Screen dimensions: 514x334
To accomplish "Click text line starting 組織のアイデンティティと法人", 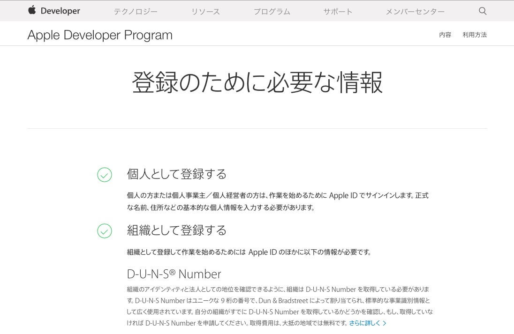I will 278,289.
